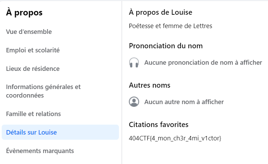Click the 404CTF favorite quote text
The width and height of the screenshot is (268, 164).
(x=175, y=139)
